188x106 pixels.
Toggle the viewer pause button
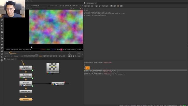point(70,6)
